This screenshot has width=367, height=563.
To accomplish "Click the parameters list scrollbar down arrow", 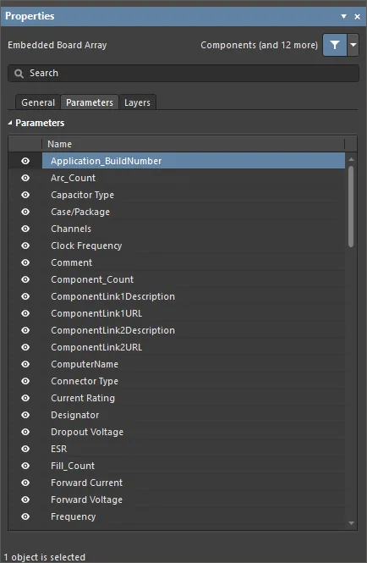I will pyautogui.click(x=351, y=523).
